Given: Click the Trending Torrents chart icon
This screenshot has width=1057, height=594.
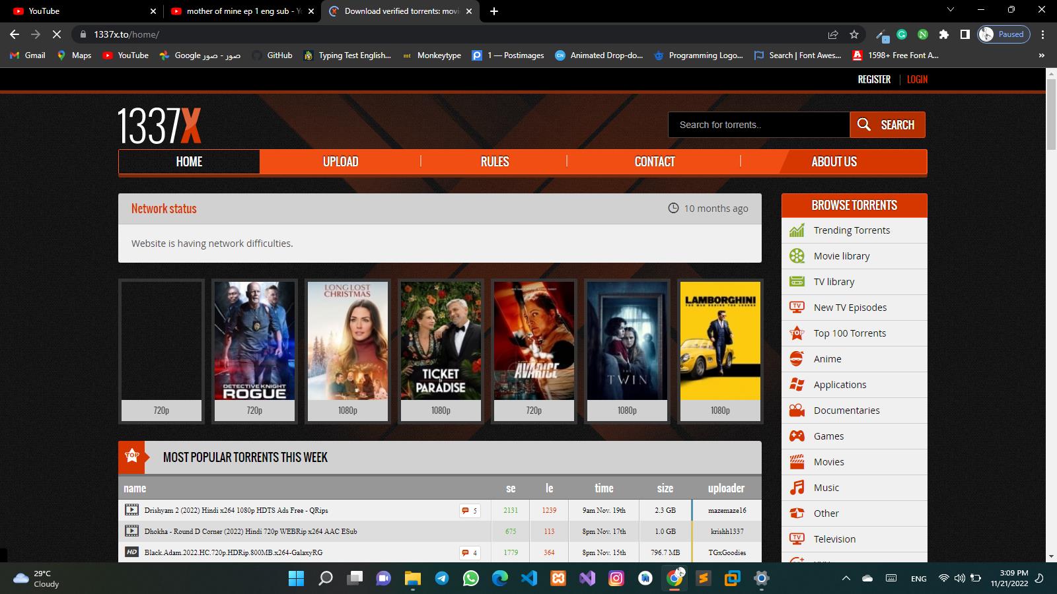Looking at the screenshot, I should click(x=797, y=230).
